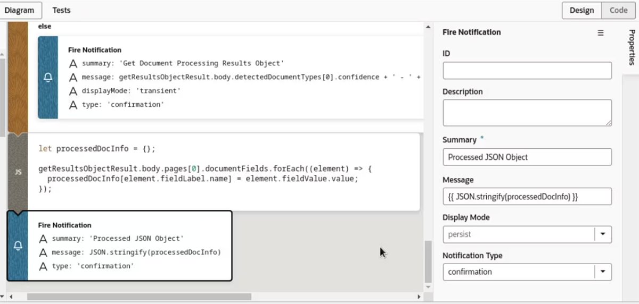Edit the Message field with JSON.stringify expression

(x=527, y=197)
